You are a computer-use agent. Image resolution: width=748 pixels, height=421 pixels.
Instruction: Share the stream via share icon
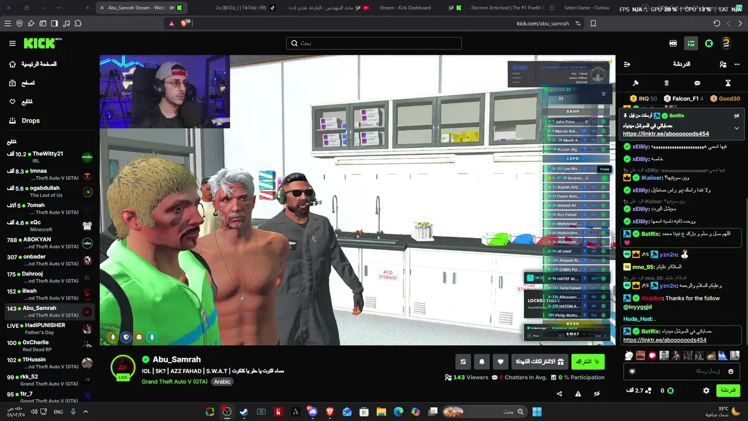click(559, 394)
